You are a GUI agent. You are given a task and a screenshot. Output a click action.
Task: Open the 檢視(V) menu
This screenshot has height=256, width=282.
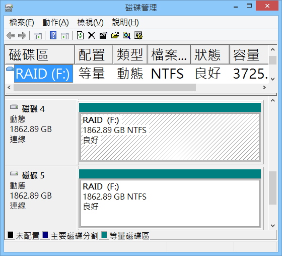point(90,23)
